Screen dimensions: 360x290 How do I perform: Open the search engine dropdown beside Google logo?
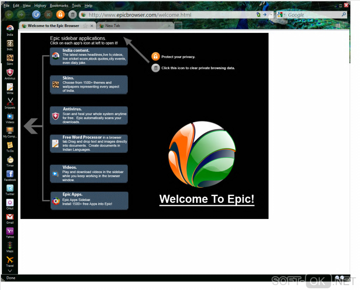pos(284,15)
